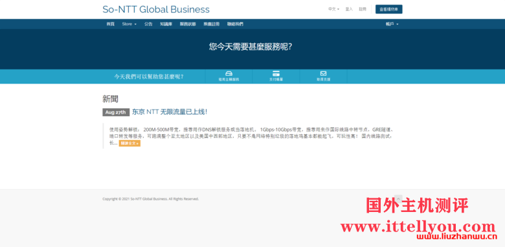Go to 首頁 in the navigation bar
This screenshot has width=505, height=247.
[x=111, y=24]
